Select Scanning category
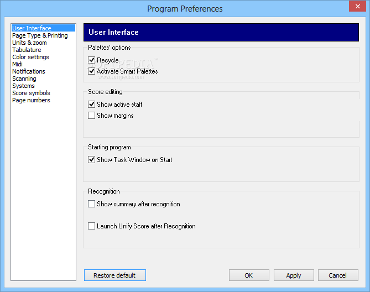 pyautogui.click(x=24, y=79)
